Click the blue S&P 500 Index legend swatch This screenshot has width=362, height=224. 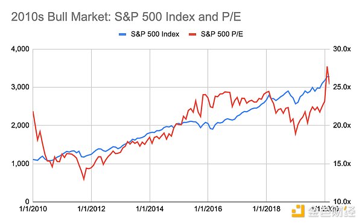[122, 34]
